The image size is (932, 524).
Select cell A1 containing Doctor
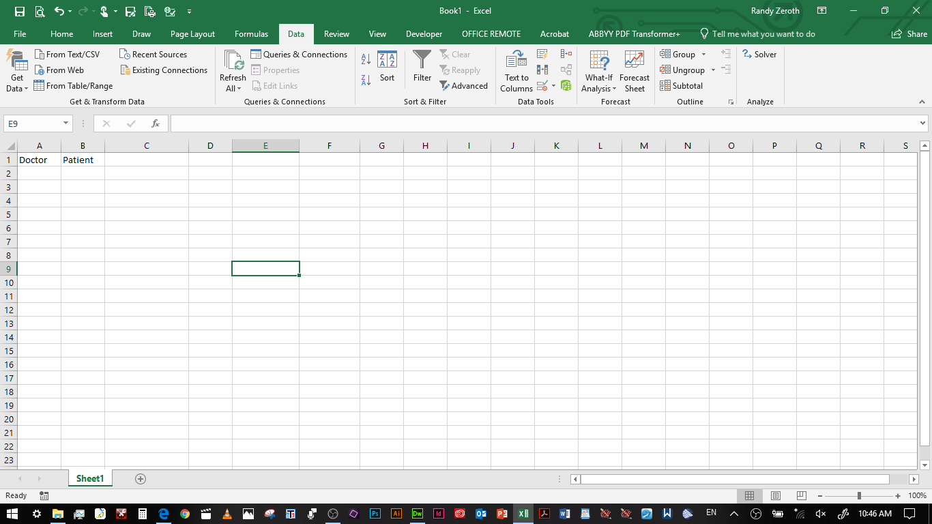39,160
